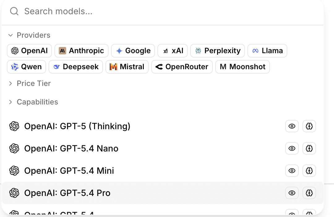
Task: Focus the Search models input field
Action: tap(155, 11)
